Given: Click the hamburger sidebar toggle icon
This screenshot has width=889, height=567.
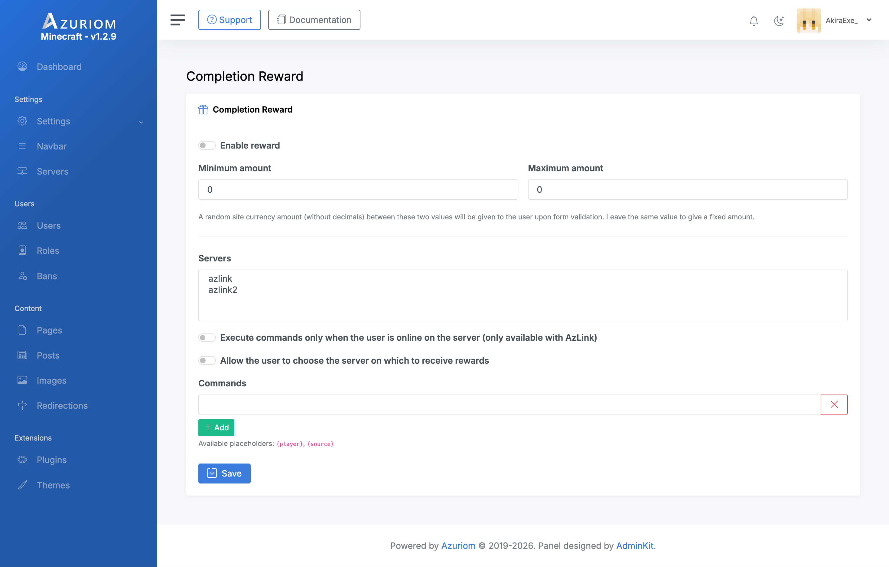Looking at the screenshot, I should pos(177,20).
